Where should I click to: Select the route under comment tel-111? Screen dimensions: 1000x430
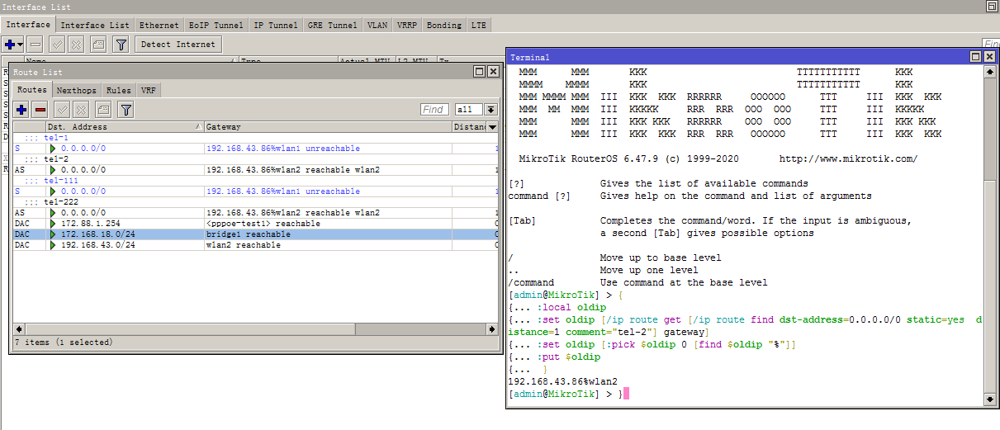point(256,191)
